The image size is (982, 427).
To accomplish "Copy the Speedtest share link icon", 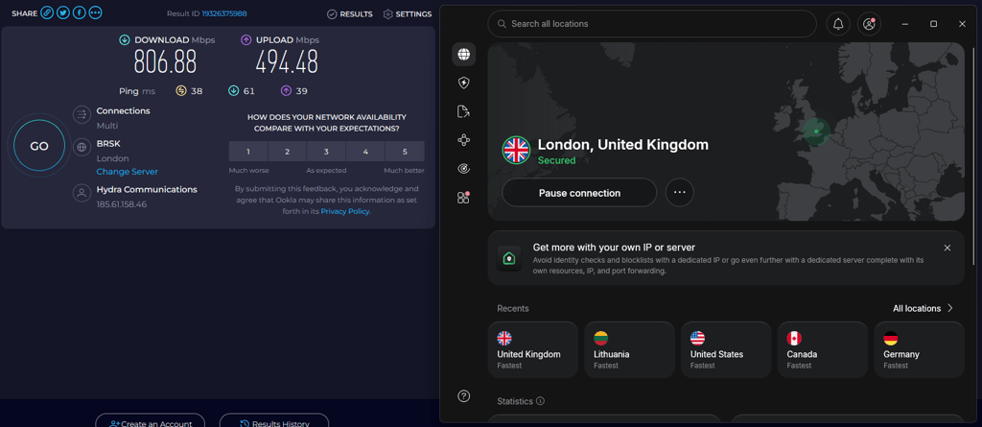I will click(x=47, y=13).
